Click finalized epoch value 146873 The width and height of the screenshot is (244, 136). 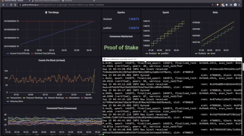tap(134, 19)
